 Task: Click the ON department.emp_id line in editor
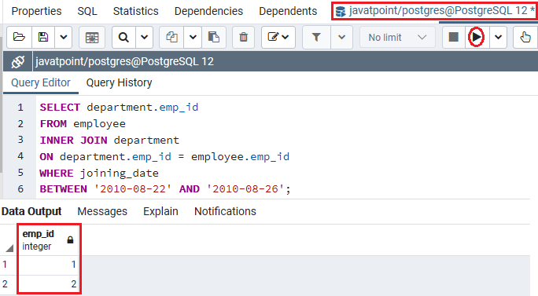(164, 156)
